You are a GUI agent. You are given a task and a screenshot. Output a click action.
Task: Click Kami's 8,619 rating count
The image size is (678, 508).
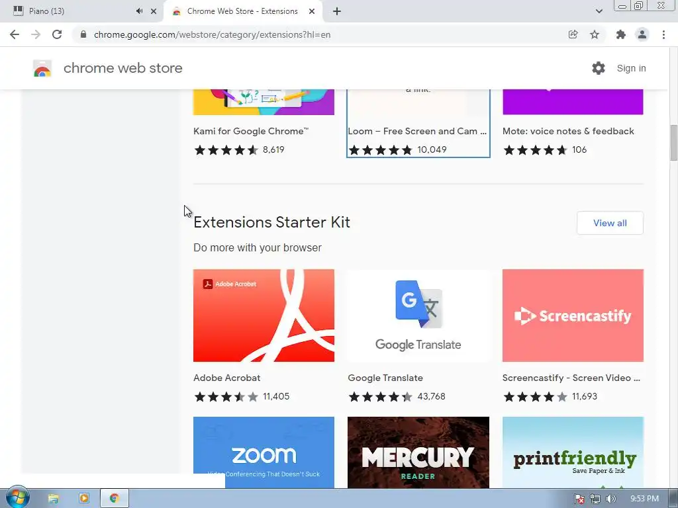[x=273, y=150]
